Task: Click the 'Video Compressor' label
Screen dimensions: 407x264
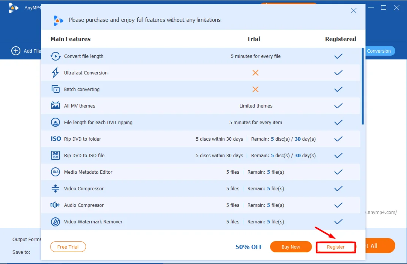Action: (84, 189)
